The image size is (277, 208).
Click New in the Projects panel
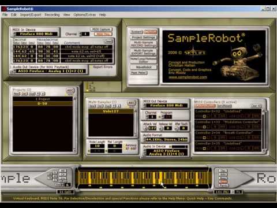16,94
